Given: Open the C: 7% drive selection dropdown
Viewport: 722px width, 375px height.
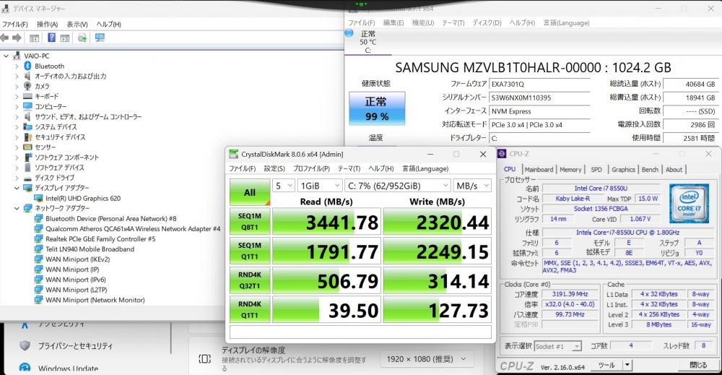Looking at the screenshot, I should click(x=398, y=186).
